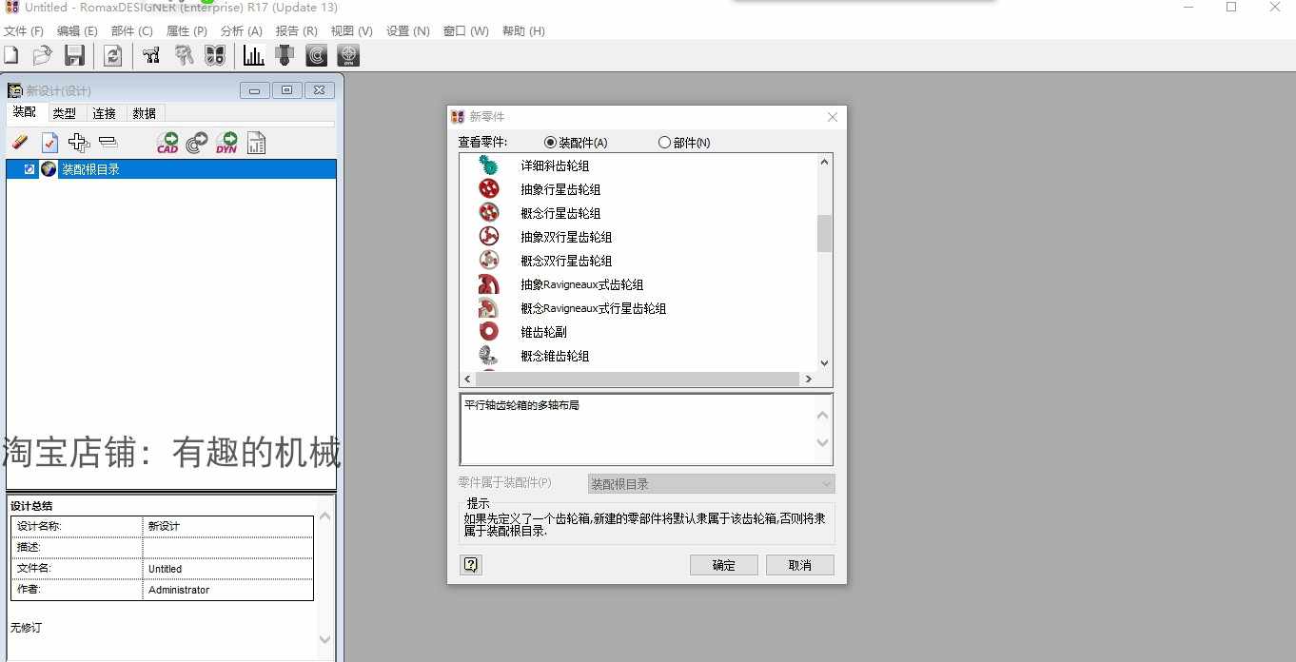Click the 概念锥齿轮组 gray gear icon
Image resolution: width=1296 pixels, height=662 pixels.
tap(488, 356)
